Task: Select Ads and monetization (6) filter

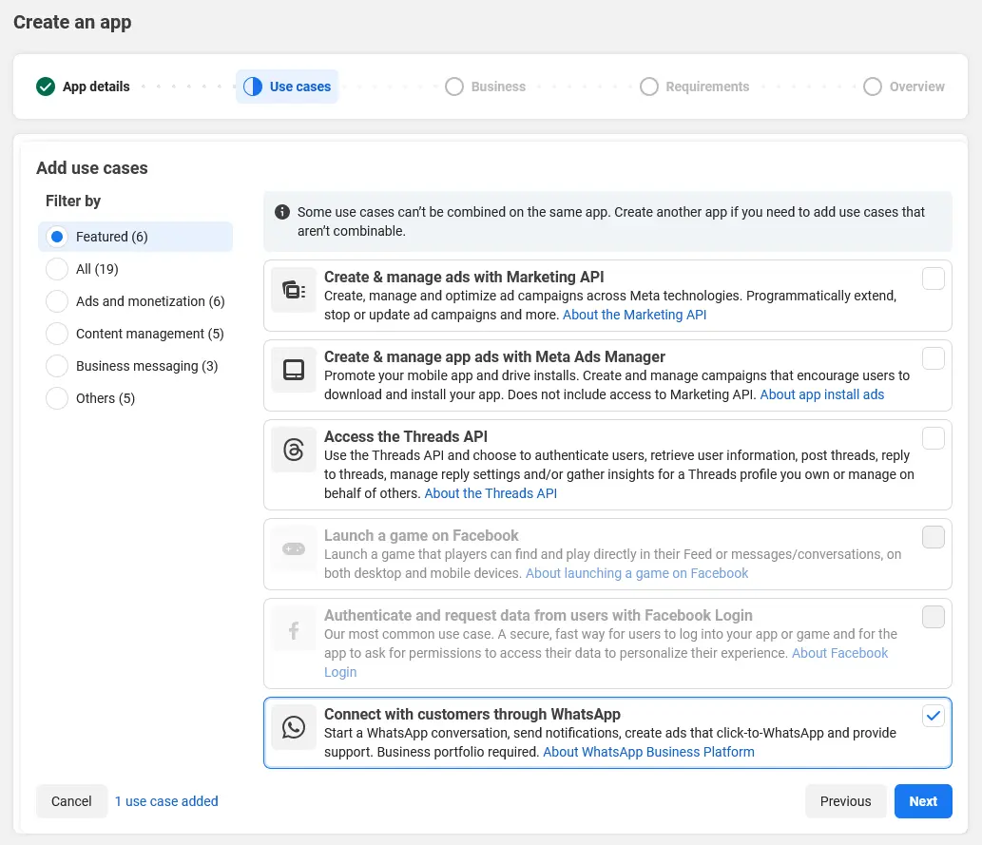Action: pyautogui.click(x=135, y=301)
